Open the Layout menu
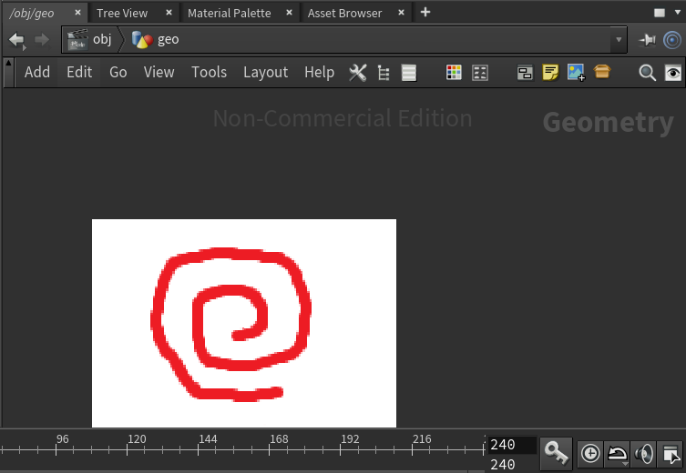686x473 pixels. click(265, 72)
